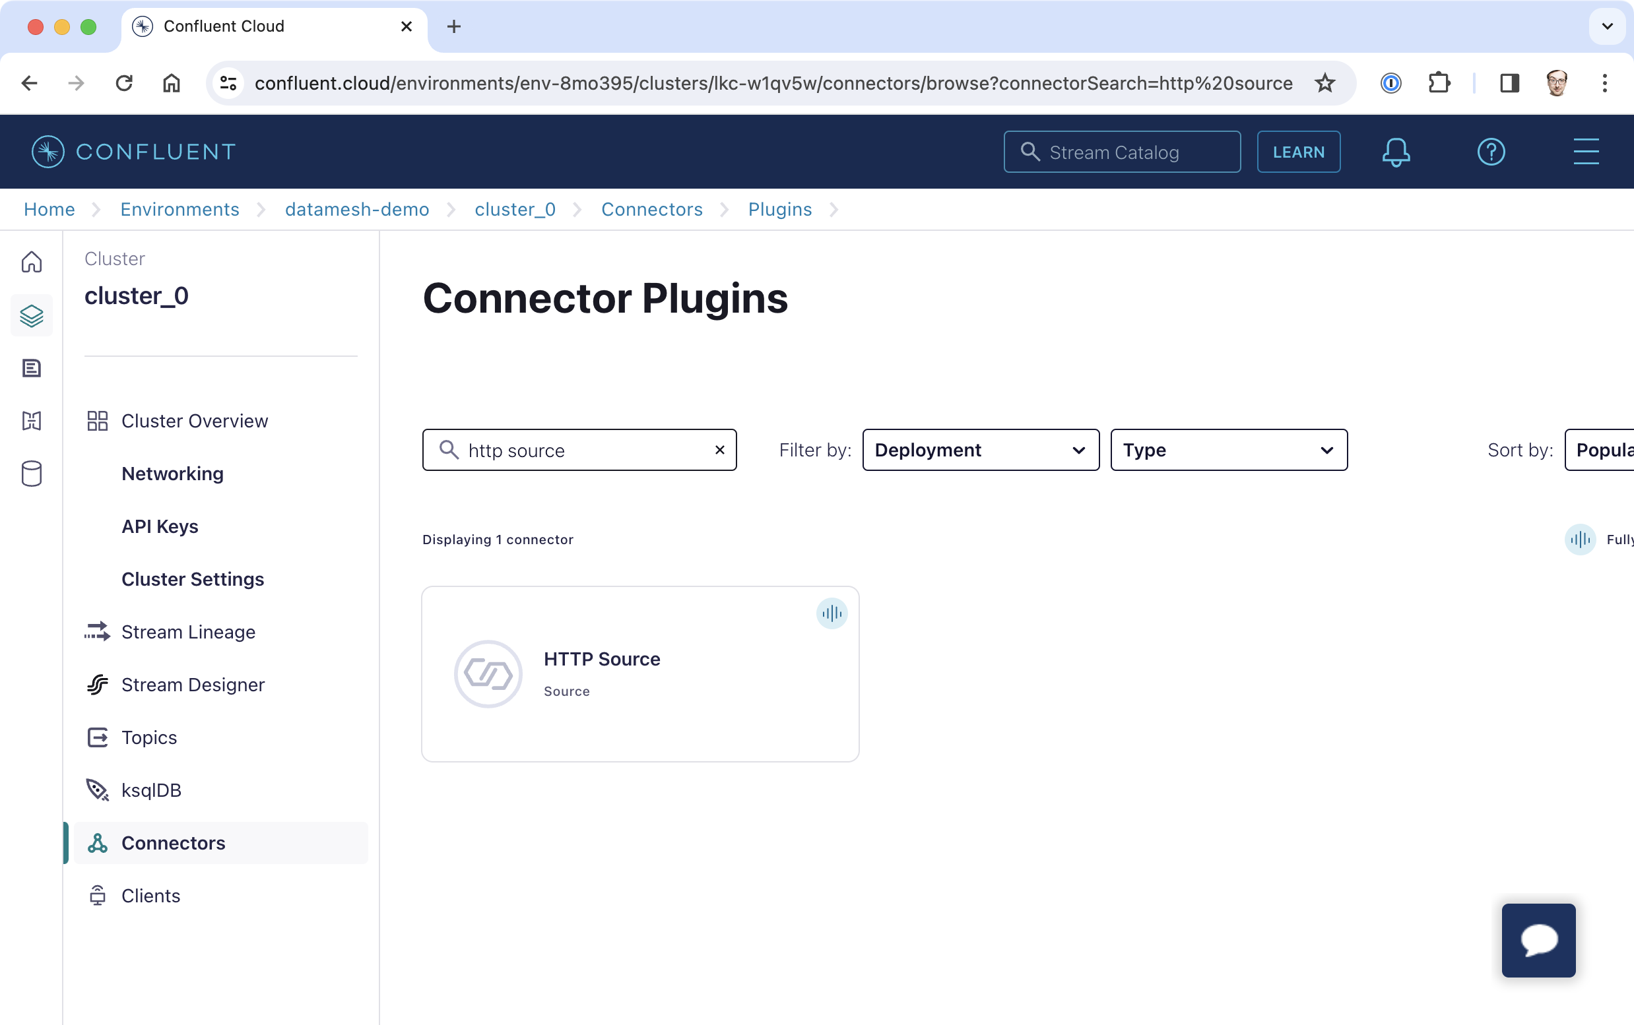The height and width of the screenshot is (1025, 1634).
Task: Click the database cylinder icon in rail
Action: (x=32, y=474)
